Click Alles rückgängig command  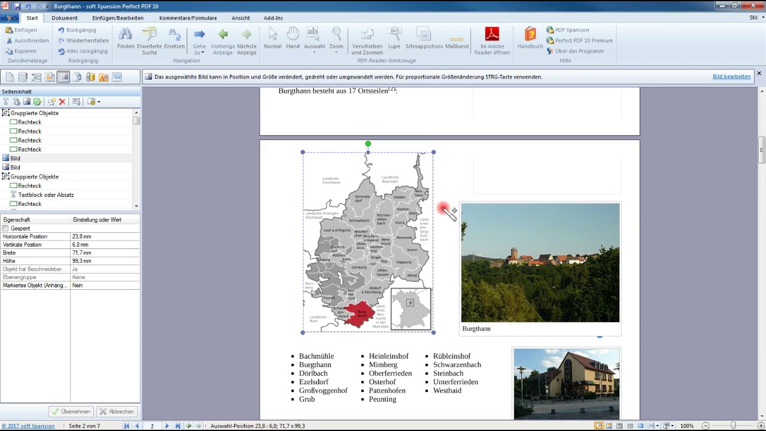(x=83, y=51)
